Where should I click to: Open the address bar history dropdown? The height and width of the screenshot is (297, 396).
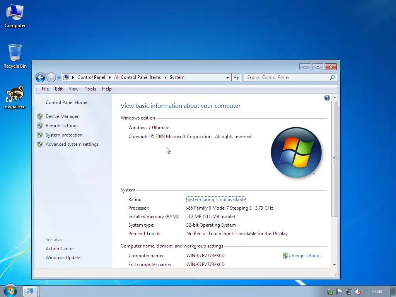(227, 77)
